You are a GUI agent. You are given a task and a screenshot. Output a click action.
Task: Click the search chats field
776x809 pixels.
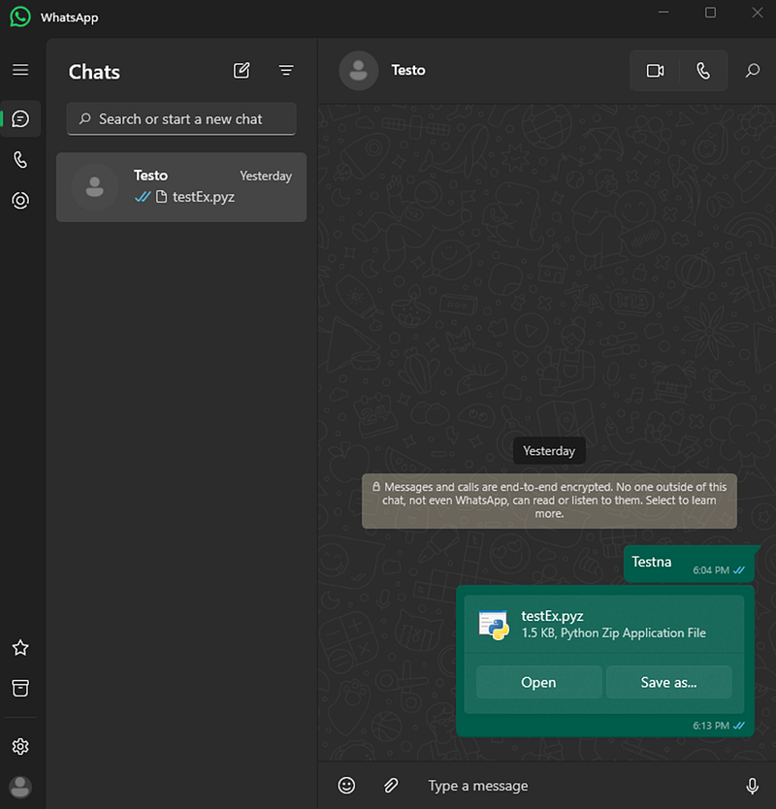(181, 119)
